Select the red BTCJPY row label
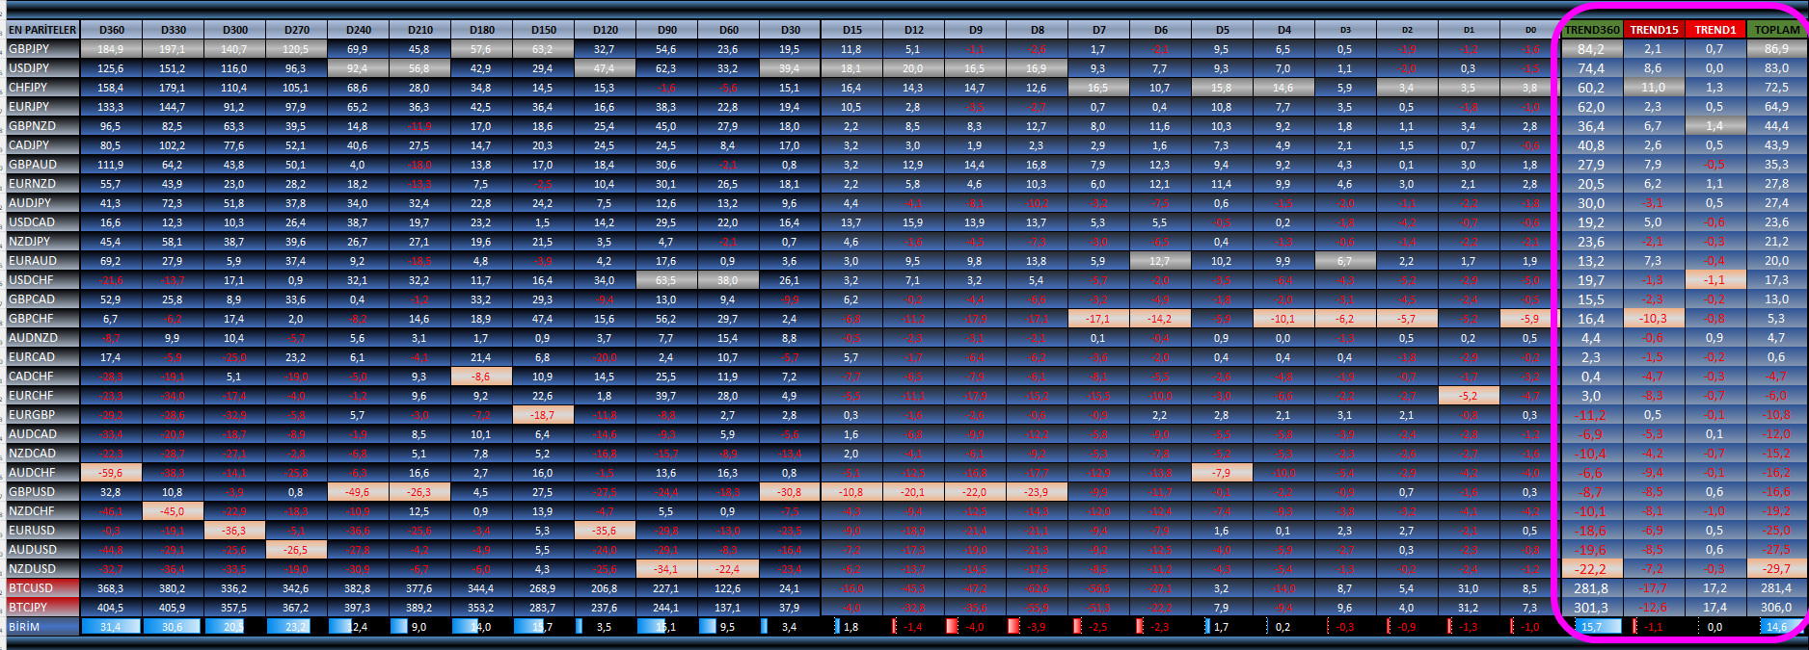This screenshot has width=1809, height=650. pyautogui.click(x=41, y=608)
